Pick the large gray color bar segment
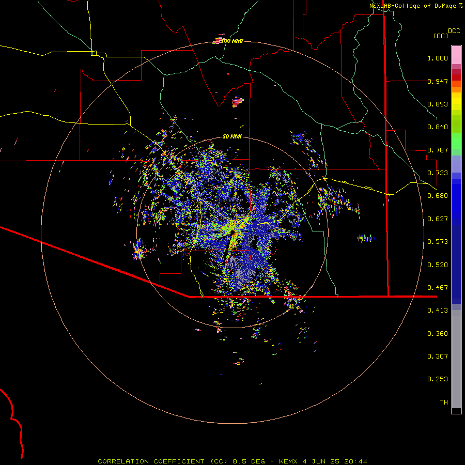The height and width of the screenshot is (465, 465). pyautogui.click(x=456, y=359)
